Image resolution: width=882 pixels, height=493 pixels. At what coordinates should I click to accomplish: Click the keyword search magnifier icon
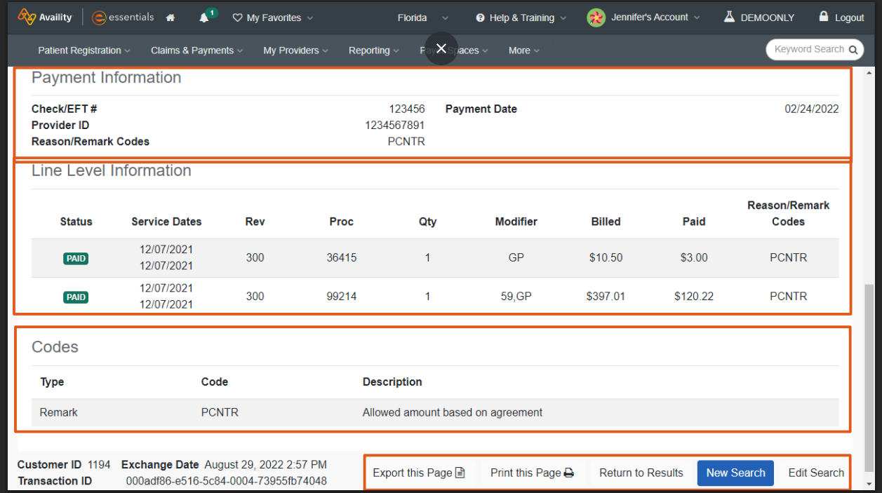tap(852, 50)
